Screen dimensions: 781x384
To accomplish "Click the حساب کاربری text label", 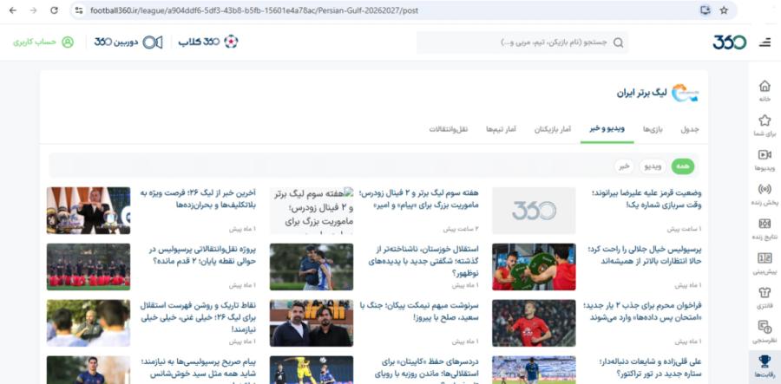I will (x=35, y=42).
